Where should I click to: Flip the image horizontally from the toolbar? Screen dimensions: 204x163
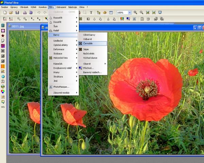(x=142, y=19)
